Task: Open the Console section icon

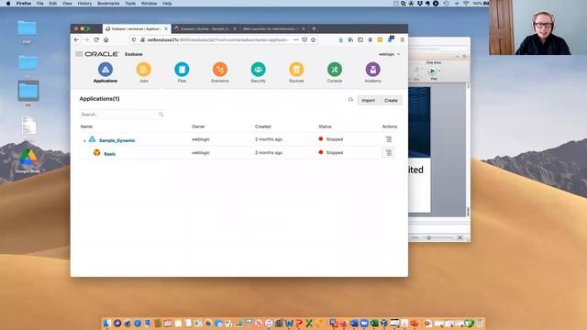Action: point(334,70)
